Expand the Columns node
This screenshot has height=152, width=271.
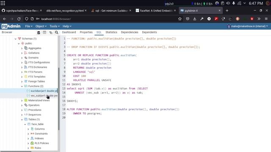[28, 129]
